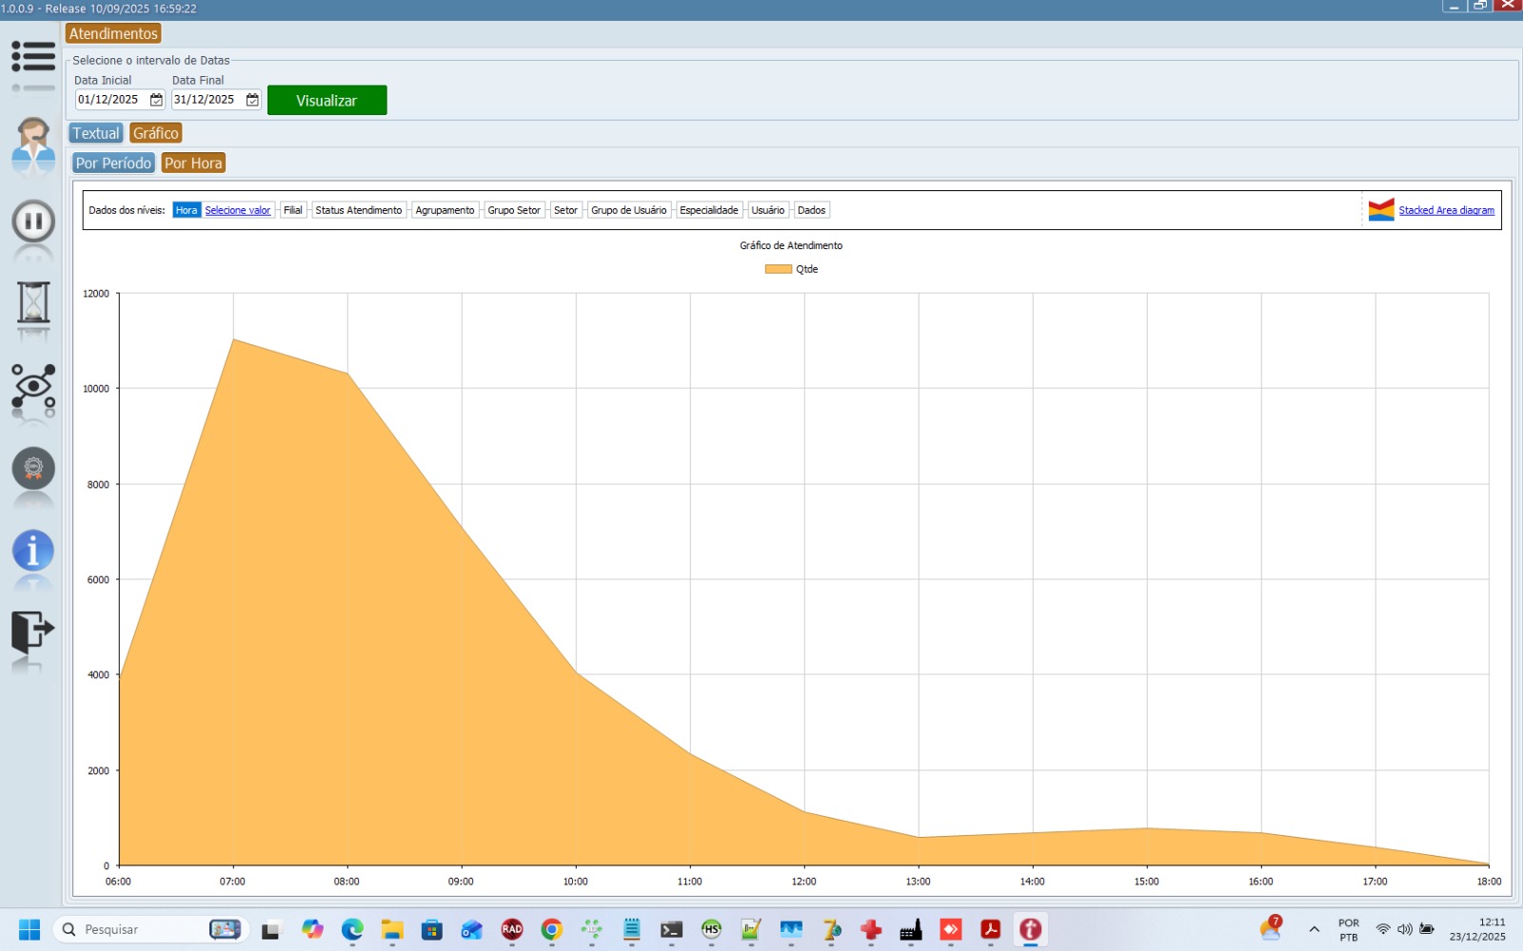This screenshot has width=1523, height=951.
Task: Click the orange Qtde legend swatch
Action: [778, 269]
